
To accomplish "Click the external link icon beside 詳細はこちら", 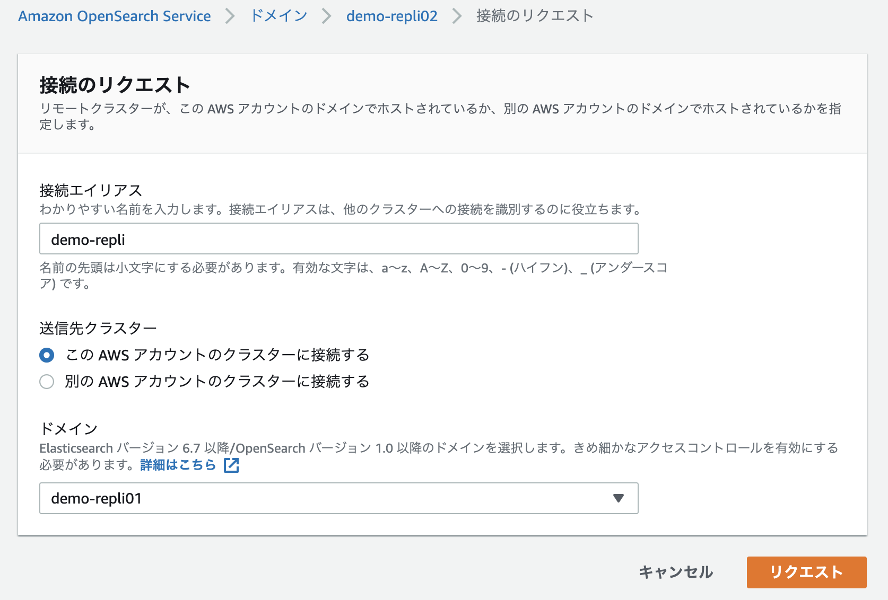I will pos(231,465).
